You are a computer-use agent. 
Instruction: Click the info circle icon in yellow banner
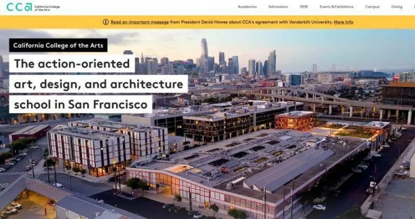click(106, 22)
